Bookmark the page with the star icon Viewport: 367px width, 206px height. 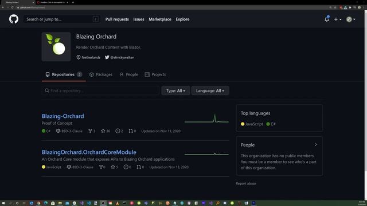(335, 7)
